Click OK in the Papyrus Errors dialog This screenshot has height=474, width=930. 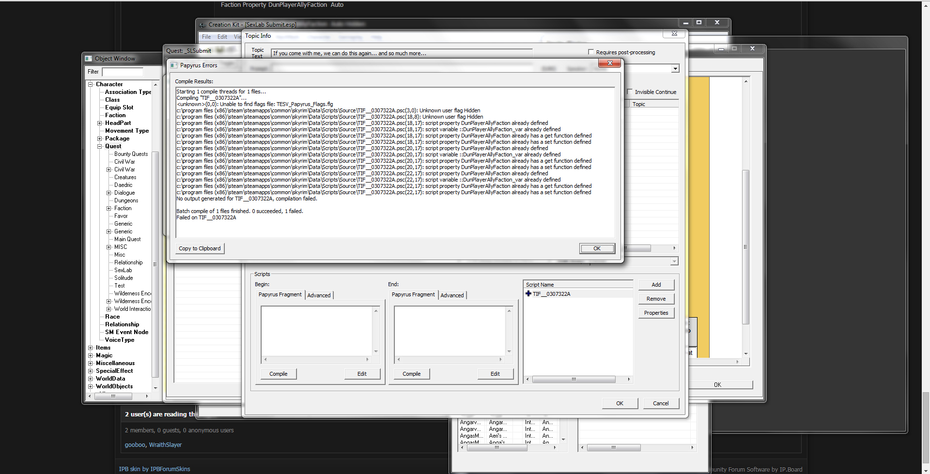click(x=597, y=248)
